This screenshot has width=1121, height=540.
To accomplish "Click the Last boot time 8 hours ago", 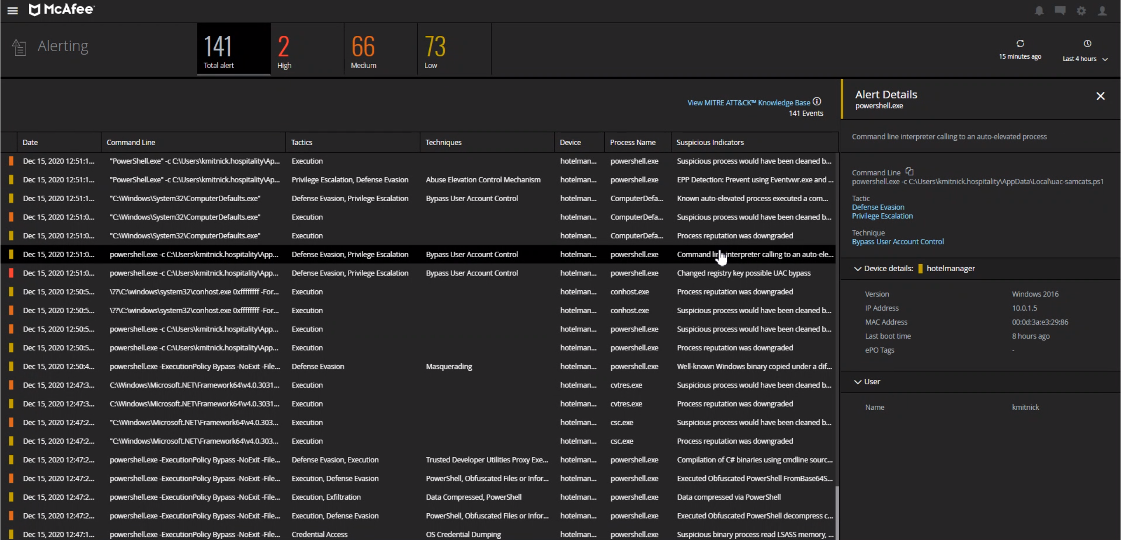I will point(1030,336).
